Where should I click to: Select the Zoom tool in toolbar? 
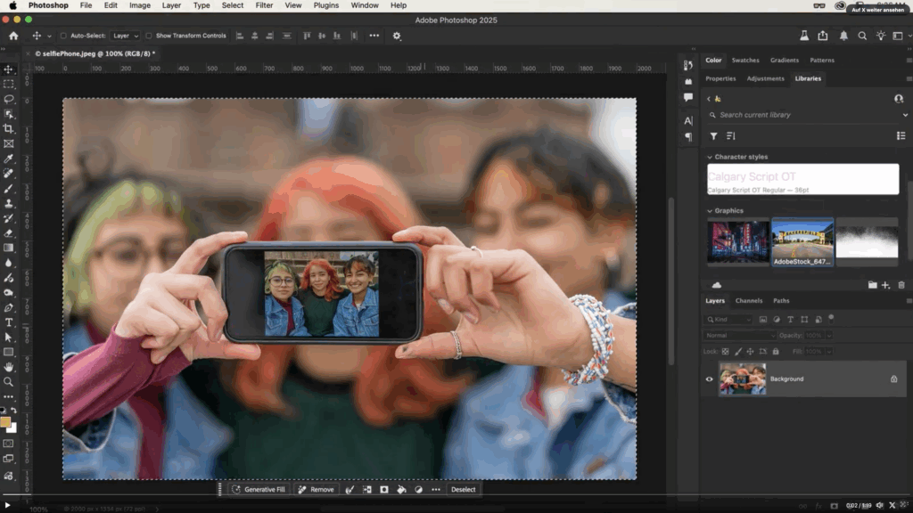click(9, 382)
